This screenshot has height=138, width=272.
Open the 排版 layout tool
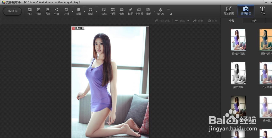(148, 12)
